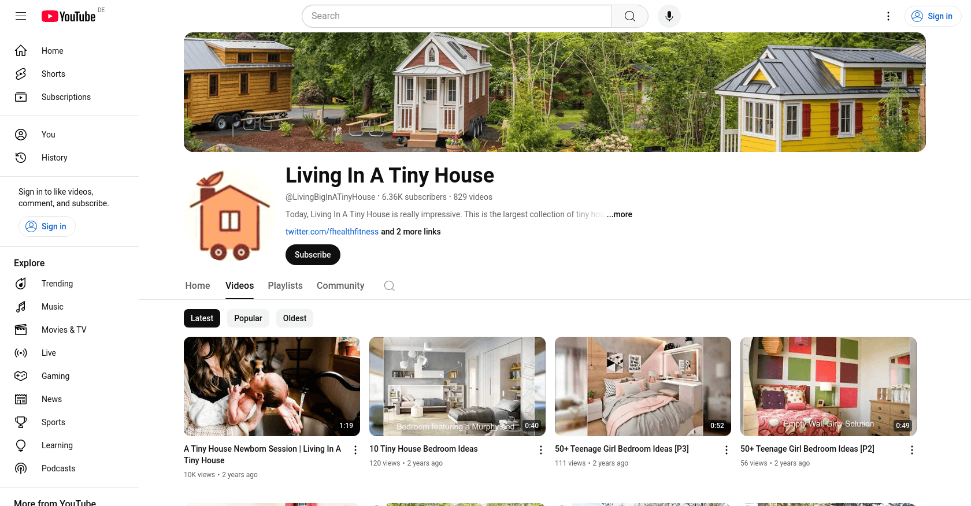Open the Tiny House Newborn Session thumbnail
The height and width of the screenshot is (506, 971).
272,386
